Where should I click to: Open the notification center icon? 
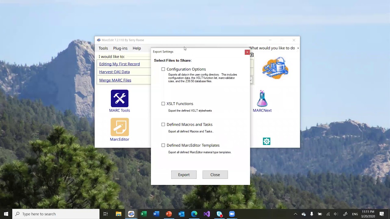[382, 214]
